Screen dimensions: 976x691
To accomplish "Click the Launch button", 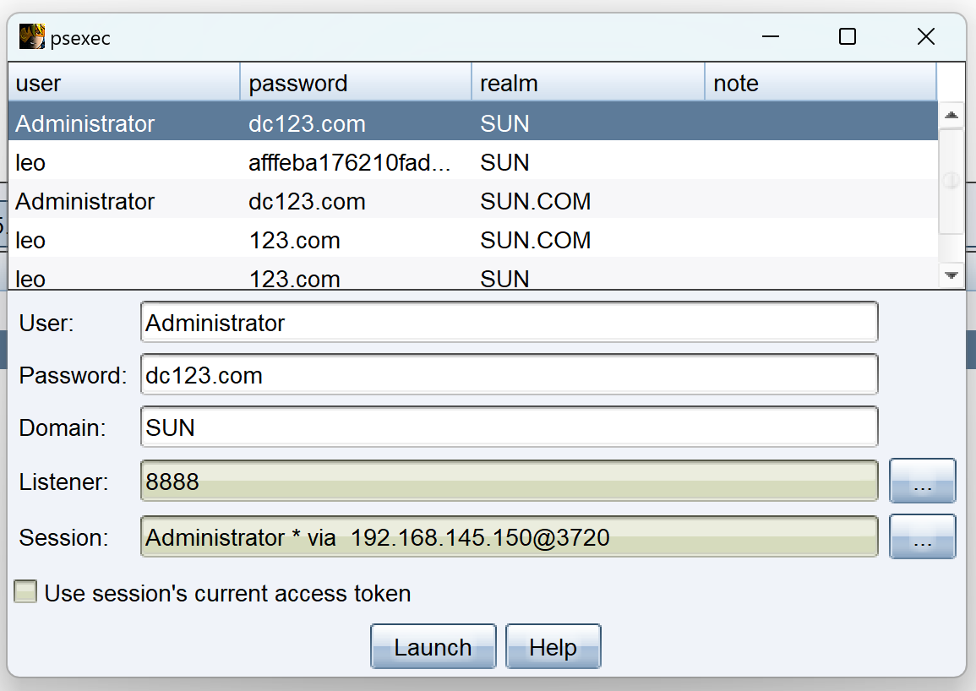I will (x=433, y=646).
